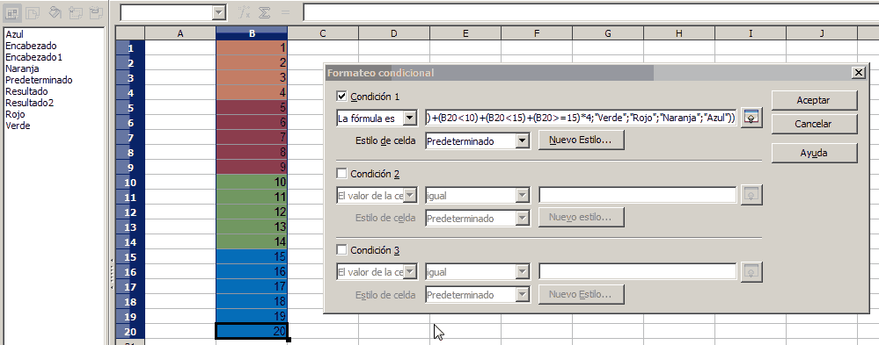Select the Naranja style in list

[22, 68]
